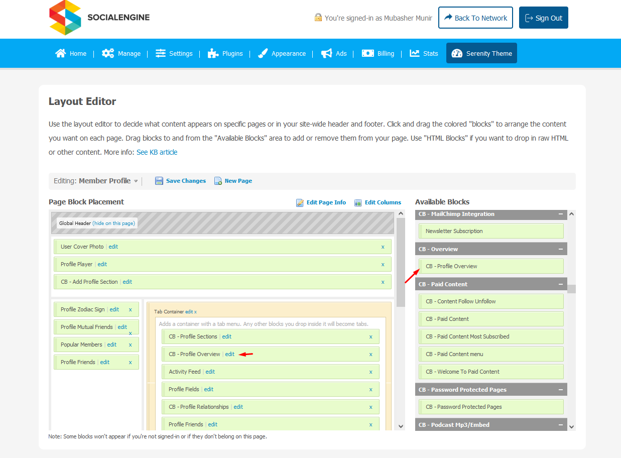
Task: Click the Plugins puzzle piece icon
Action: (213, 53)
